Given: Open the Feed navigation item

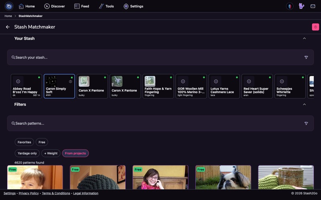Looking at the screenshot, I should coord(81,6).
